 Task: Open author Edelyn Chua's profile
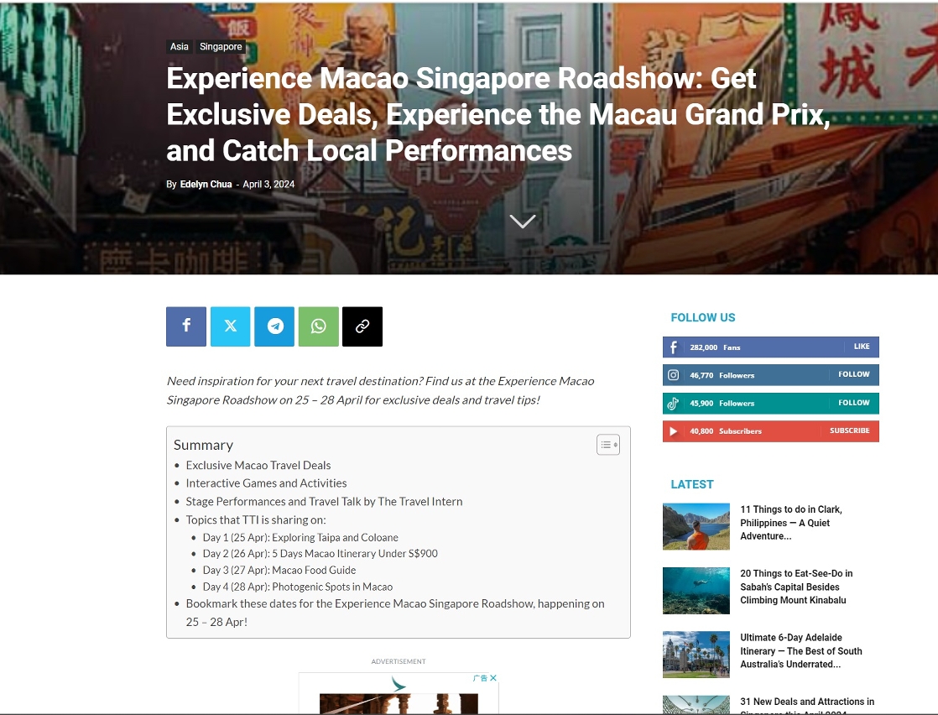click(206, 185)
